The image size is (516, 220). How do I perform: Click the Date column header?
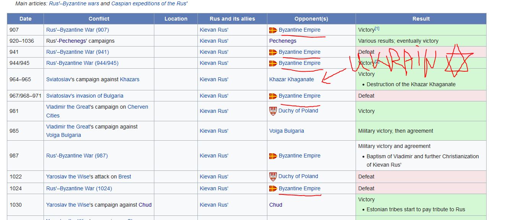coord(26,19)
